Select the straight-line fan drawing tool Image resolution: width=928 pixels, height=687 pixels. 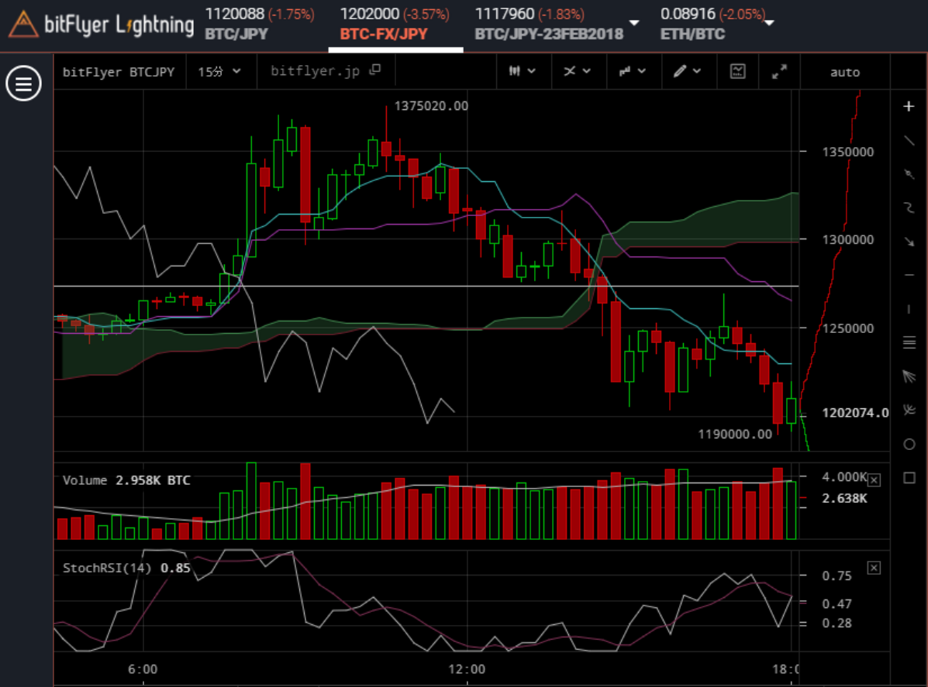pos(909,376)
